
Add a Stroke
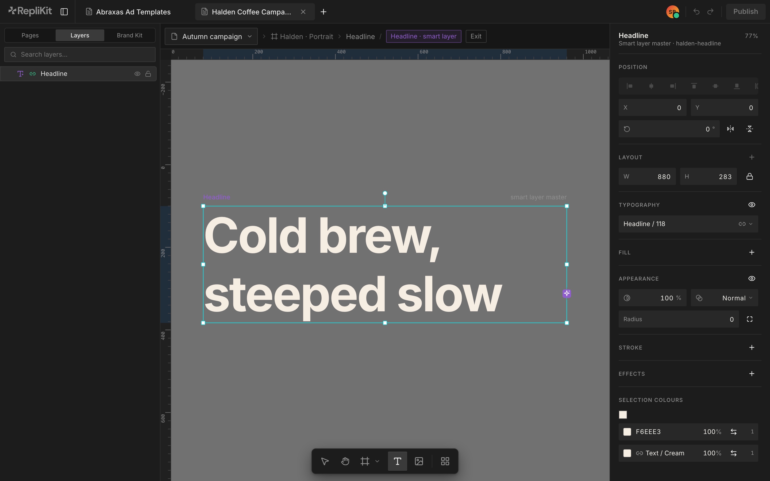coord(752,347)
